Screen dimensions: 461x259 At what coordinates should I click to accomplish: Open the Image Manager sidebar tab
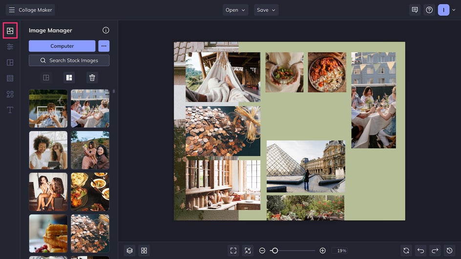click(x=10, y=31)
